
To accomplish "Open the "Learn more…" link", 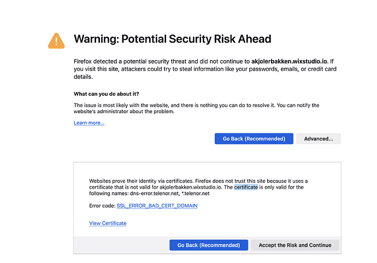I will [89, 123].
